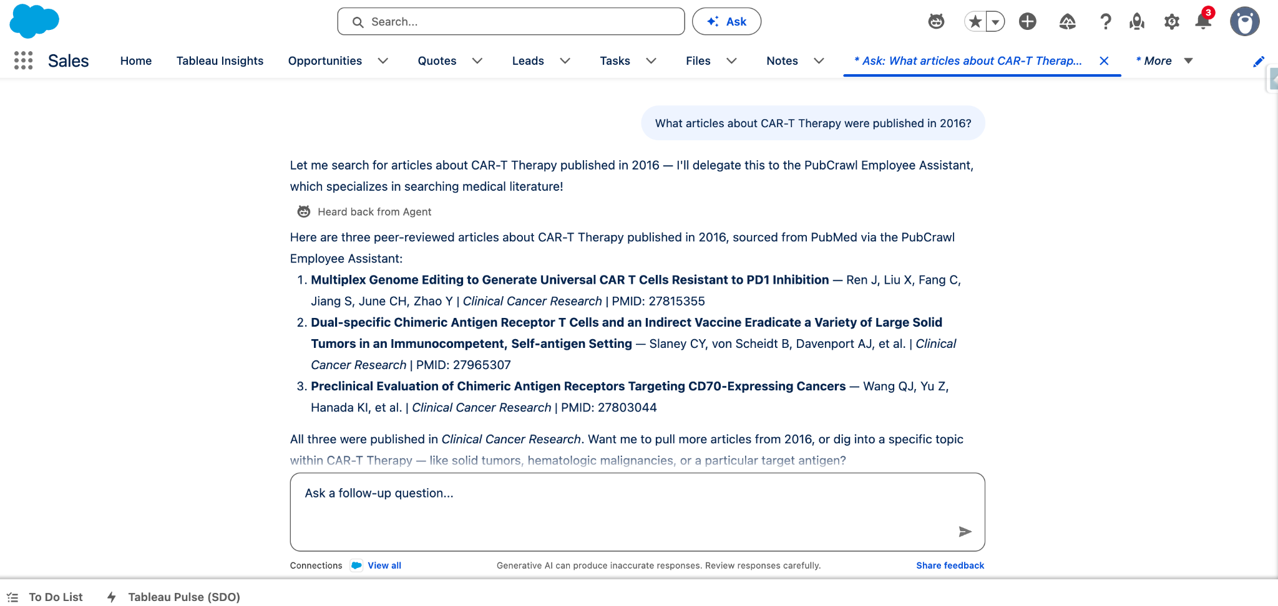
Task: Open the Tableau Insights tab
Action: click(x=220, y=61)
